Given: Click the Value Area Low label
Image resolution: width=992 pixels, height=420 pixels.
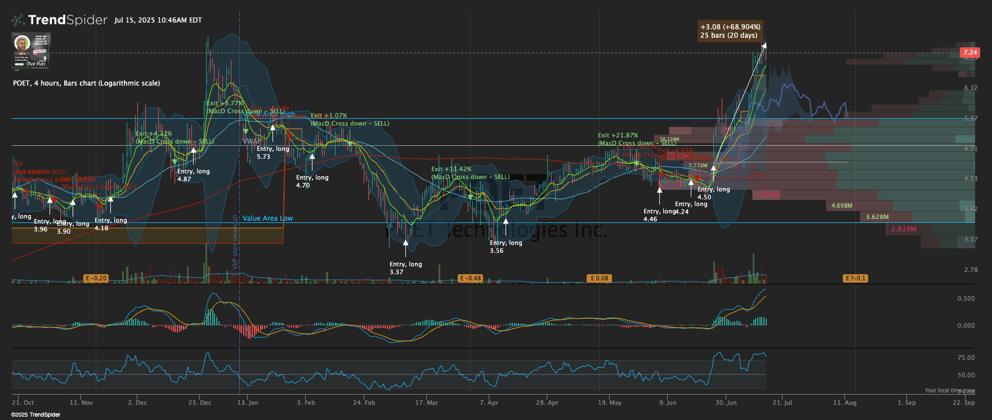Looking at the screenshot, I should 267,218.
